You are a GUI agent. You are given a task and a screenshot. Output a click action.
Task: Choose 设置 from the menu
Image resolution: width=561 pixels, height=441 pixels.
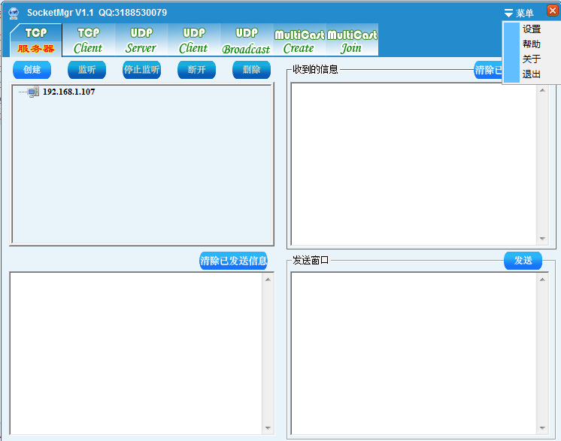point(531,29)
